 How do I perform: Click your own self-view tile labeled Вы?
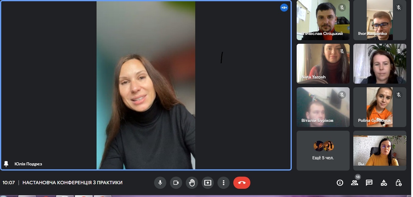tap(379, 150)
